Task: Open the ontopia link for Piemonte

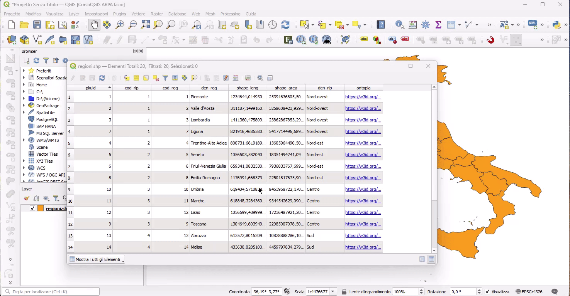Action: pyautogui.click(x=363, y=97)
